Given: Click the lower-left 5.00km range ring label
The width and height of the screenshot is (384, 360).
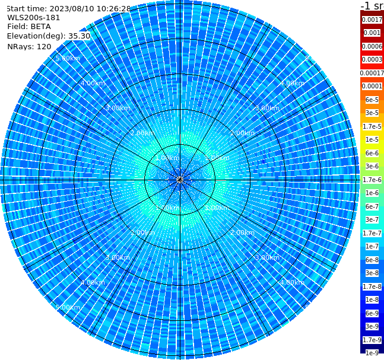Looking at the screenshot, I should (x=68, y=307).
